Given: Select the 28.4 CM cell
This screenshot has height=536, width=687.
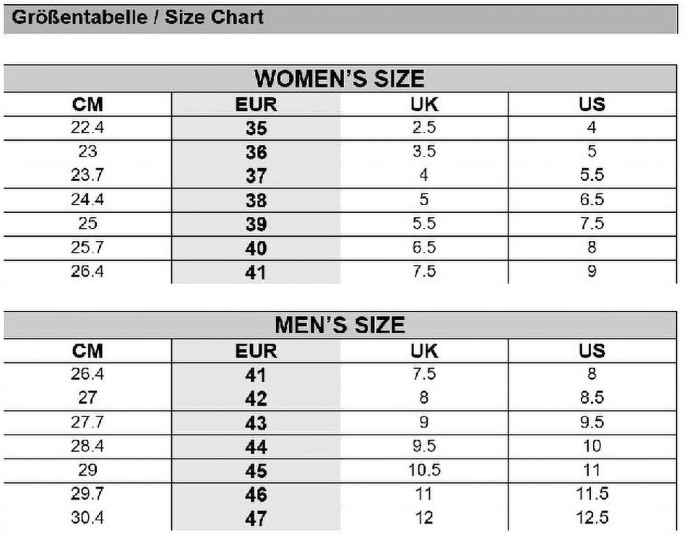Looking at the screenshot, I should [x=87, y=447].
